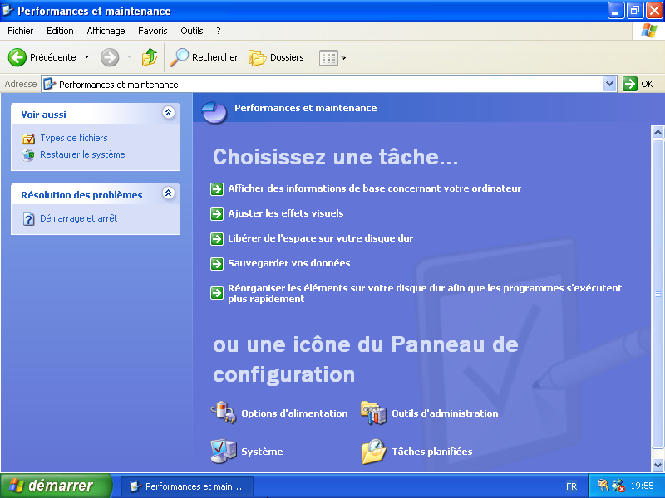Go up one folder level icon
The height and width of the screenshot is (498, 665).
click(150, 57)
